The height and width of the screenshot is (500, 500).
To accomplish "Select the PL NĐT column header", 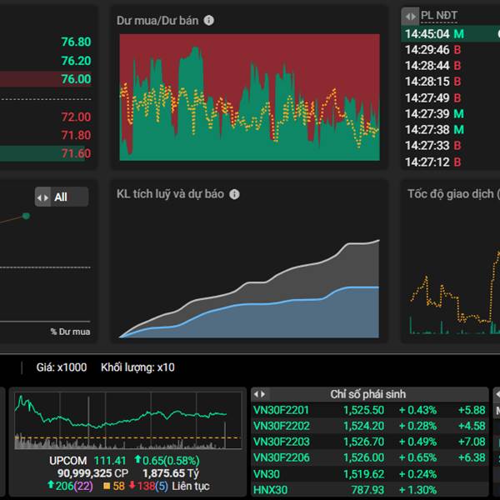I will 439,15.
